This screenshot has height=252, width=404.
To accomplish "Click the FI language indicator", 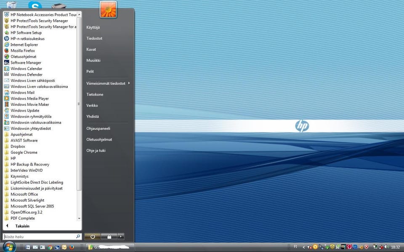I will point(295,247).
